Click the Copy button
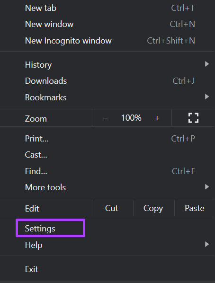This screenshot has height=283, width=215. coord(154,208)
